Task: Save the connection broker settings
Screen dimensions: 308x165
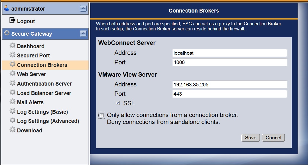Action: click(251, 138)
